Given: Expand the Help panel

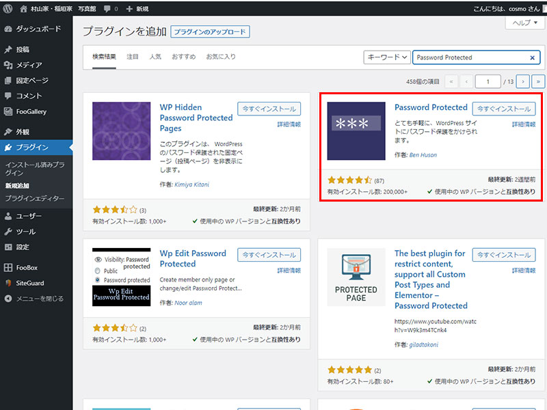Looking at the screenshot, I should (x=524, y=23).
